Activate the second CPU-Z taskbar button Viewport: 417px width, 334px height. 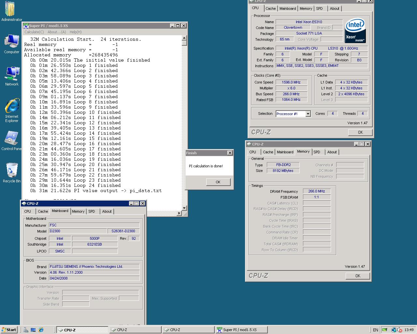[x=135, y=330]
